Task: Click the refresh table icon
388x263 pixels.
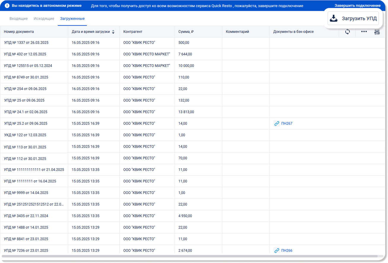Action: pos(347,32)
